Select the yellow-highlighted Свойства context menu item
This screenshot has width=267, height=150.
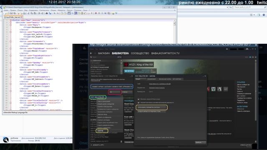tap(102, 131)
